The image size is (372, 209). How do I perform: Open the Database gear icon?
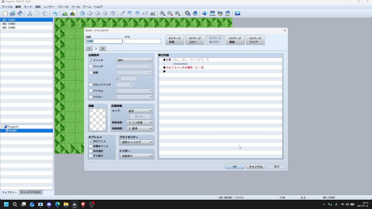(x=187, y=13)
